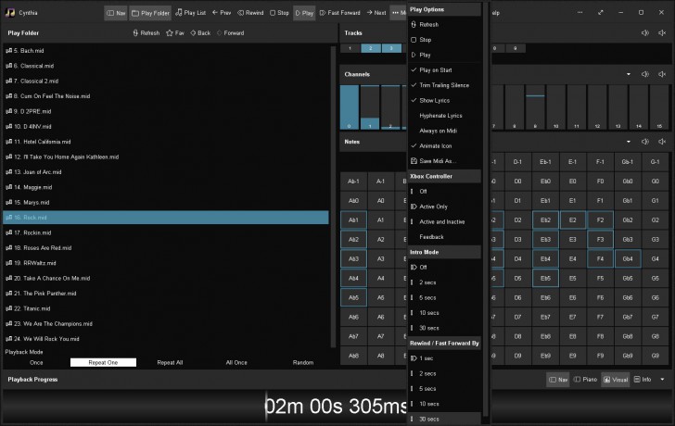
Task: Enable Hyphenate Lyrics option
Action: pyautogui.click(x=440, y=116)
